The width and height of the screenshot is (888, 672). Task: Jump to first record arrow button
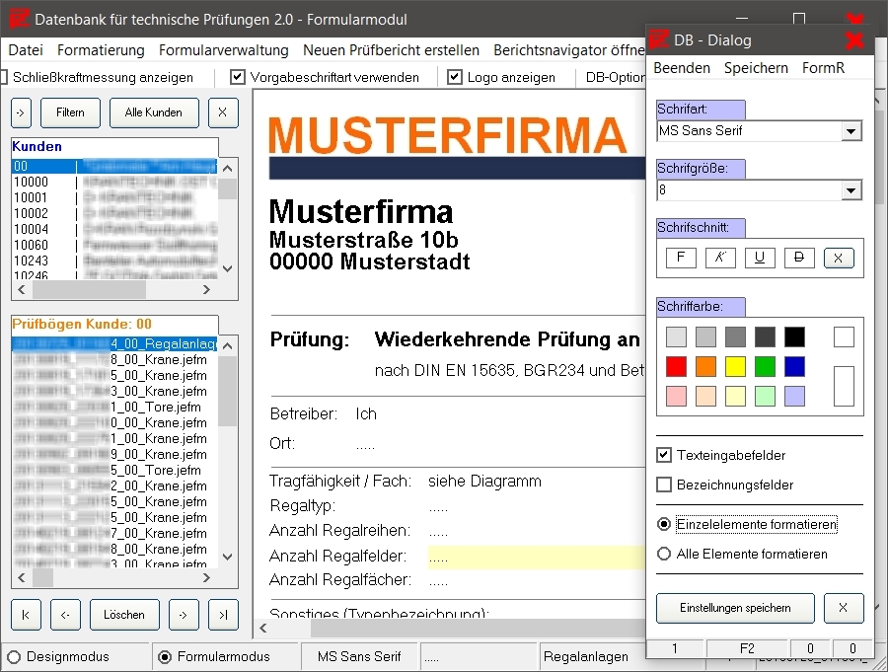(x=26, y=615)
